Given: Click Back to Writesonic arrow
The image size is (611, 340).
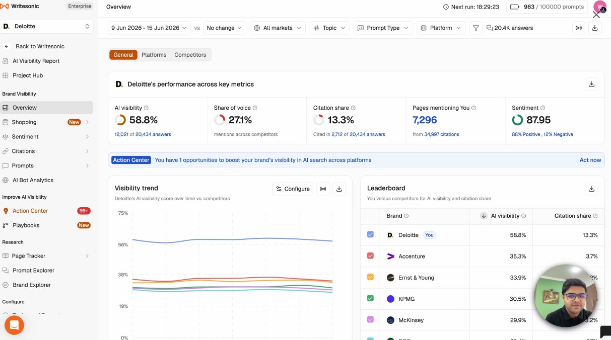Looking at the screenshot, I should tap(7, 46).
